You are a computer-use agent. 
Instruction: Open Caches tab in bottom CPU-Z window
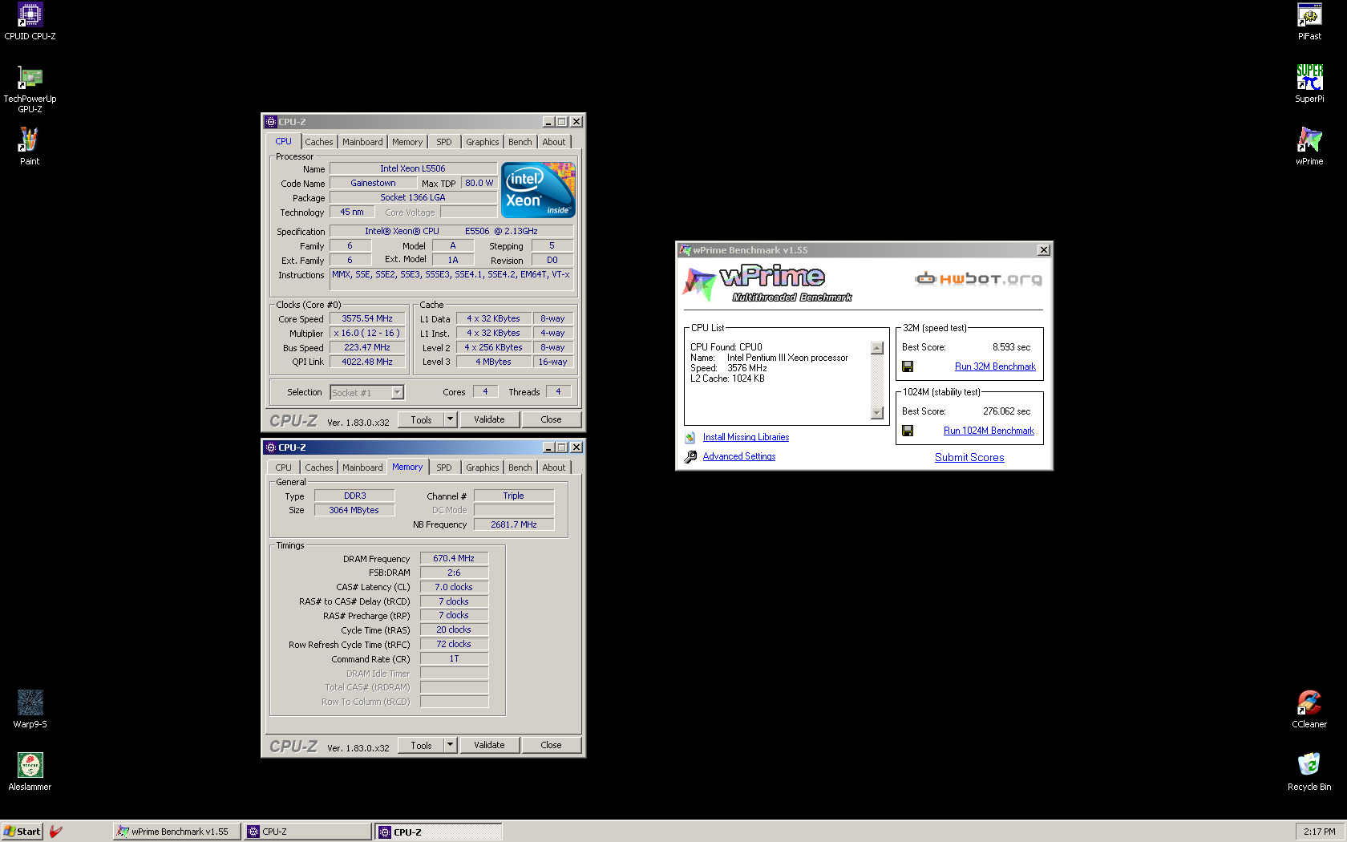(318, 468)
